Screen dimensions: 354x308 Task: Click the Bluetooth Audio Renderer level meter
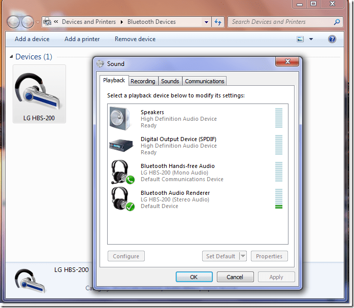[x=278, y=199]
